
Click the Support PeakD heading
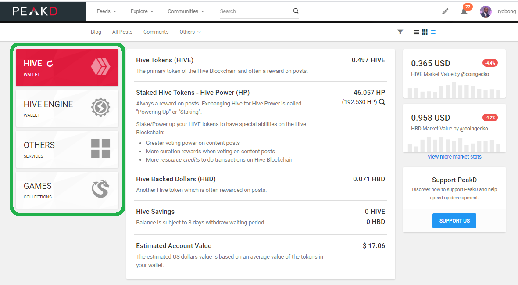[x=454, y=180]
